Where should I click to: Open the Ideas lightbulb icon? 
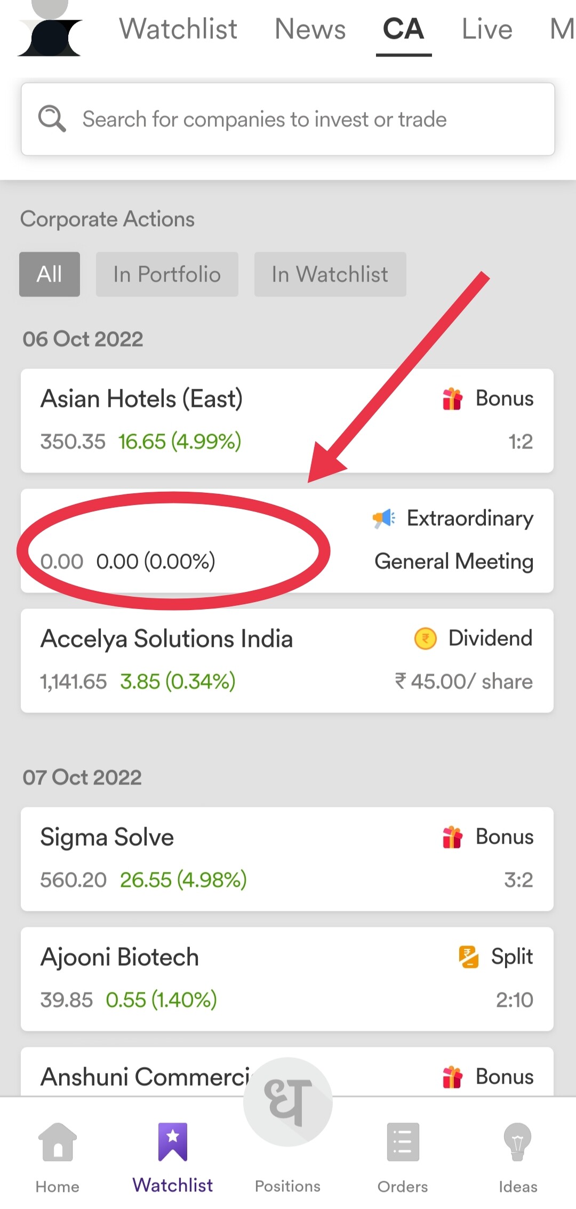pos(517,1142)
